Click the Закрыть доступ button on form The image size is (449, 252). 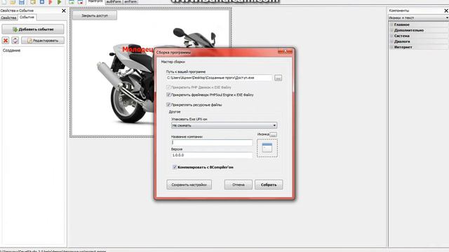[95, 15]
